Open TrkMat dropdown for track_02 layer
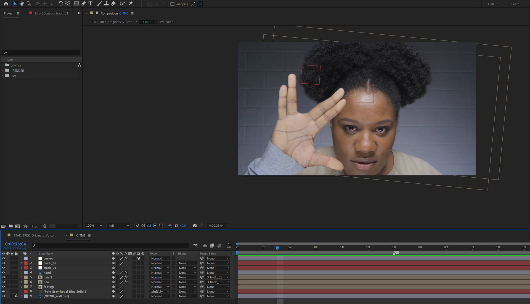The height and width of the screenshot is (304, 530). [x=187, y=263]
